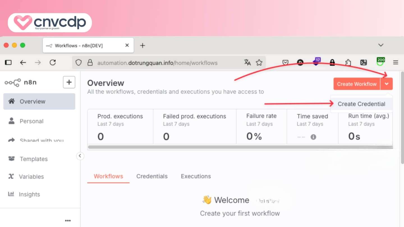
Task: Select Create Credential from dropdown menu
Action: 361,104
